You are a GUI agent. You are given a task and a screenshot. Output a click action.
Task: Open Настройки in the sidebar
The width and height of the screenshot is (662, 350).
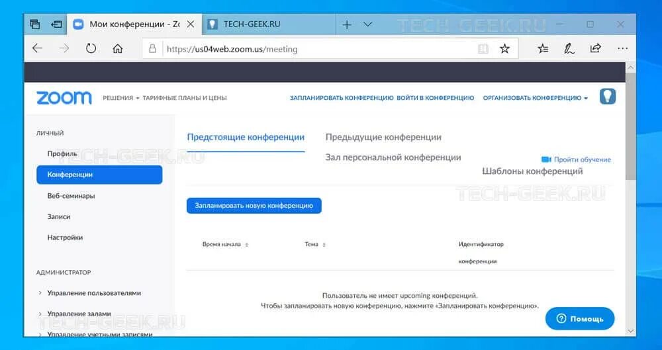coord(65,238)
